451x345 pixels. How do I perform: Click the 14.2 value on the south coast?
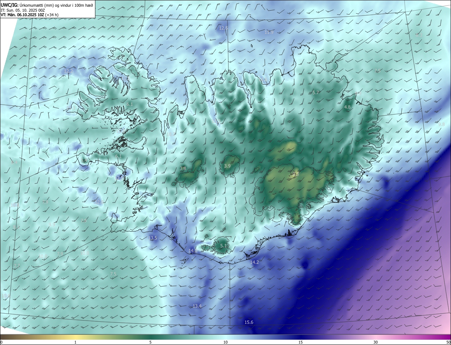pos(254,262)
